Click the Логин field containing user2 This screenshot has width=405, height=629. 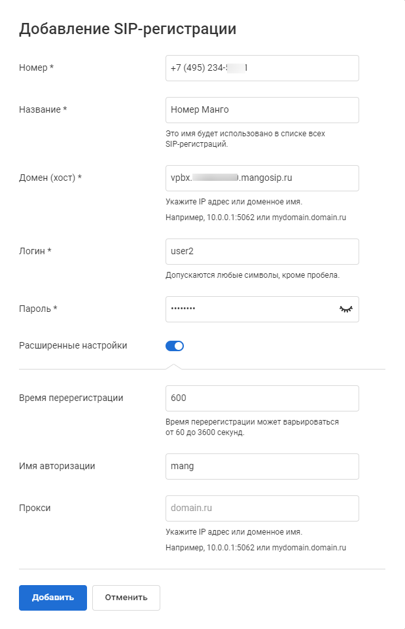(x=262, y=252)
